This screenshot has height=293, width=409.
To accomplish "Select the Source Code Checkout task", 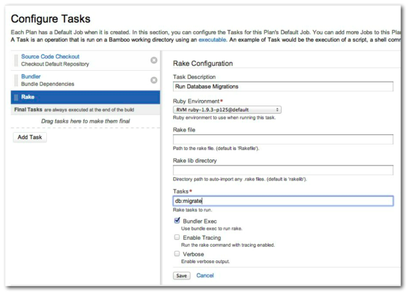I will click(50, 57).
